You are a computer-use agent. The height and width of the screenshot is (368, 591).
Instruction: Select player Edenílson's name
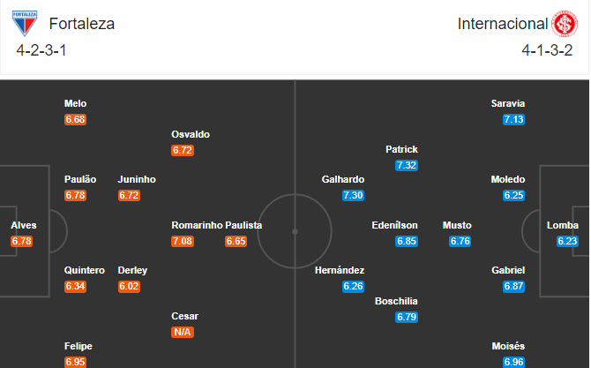[x=394, y=225]
